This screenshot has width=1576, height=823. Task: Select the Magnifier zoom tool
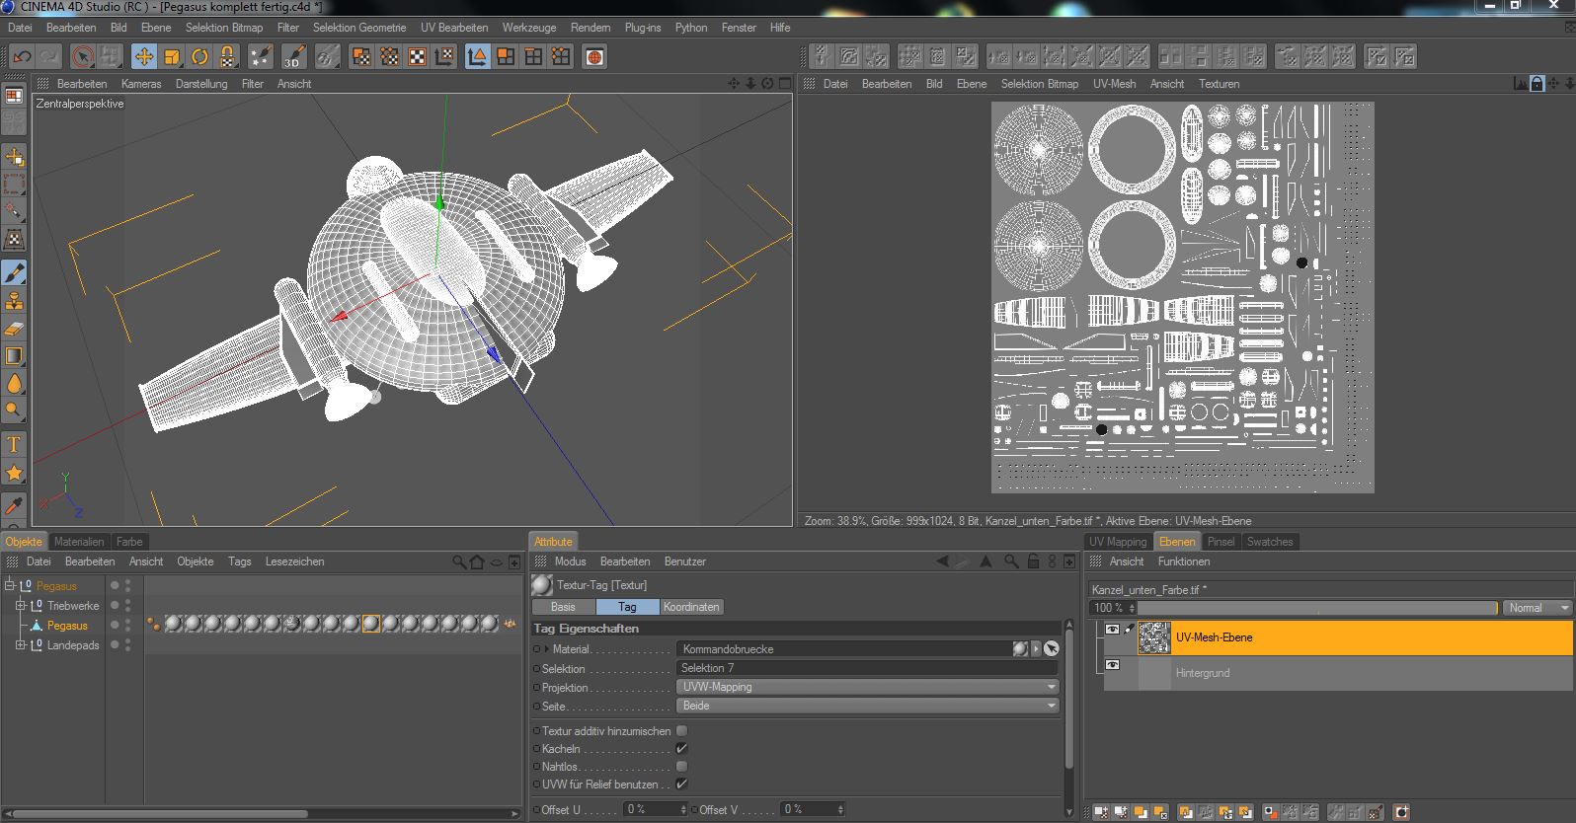[x=14, y=411]
